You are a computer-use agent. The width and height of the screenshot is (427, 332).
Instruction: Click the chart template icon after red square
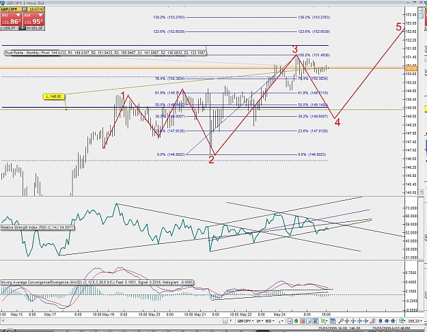309,321
